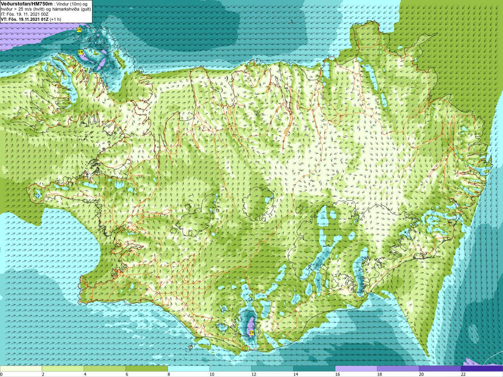Click the scale label 2
Image resolution: width=503 pixels, height=377 pixels.
click(x=43, y=374)
